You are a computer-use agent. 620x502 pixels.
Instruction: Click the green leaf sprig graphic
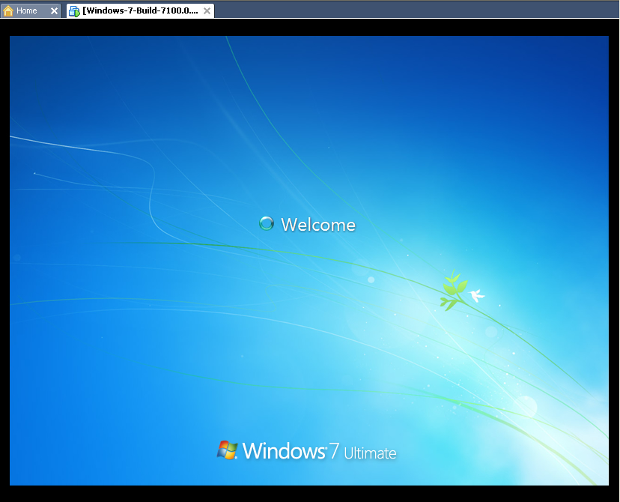(x=452, y=289)
